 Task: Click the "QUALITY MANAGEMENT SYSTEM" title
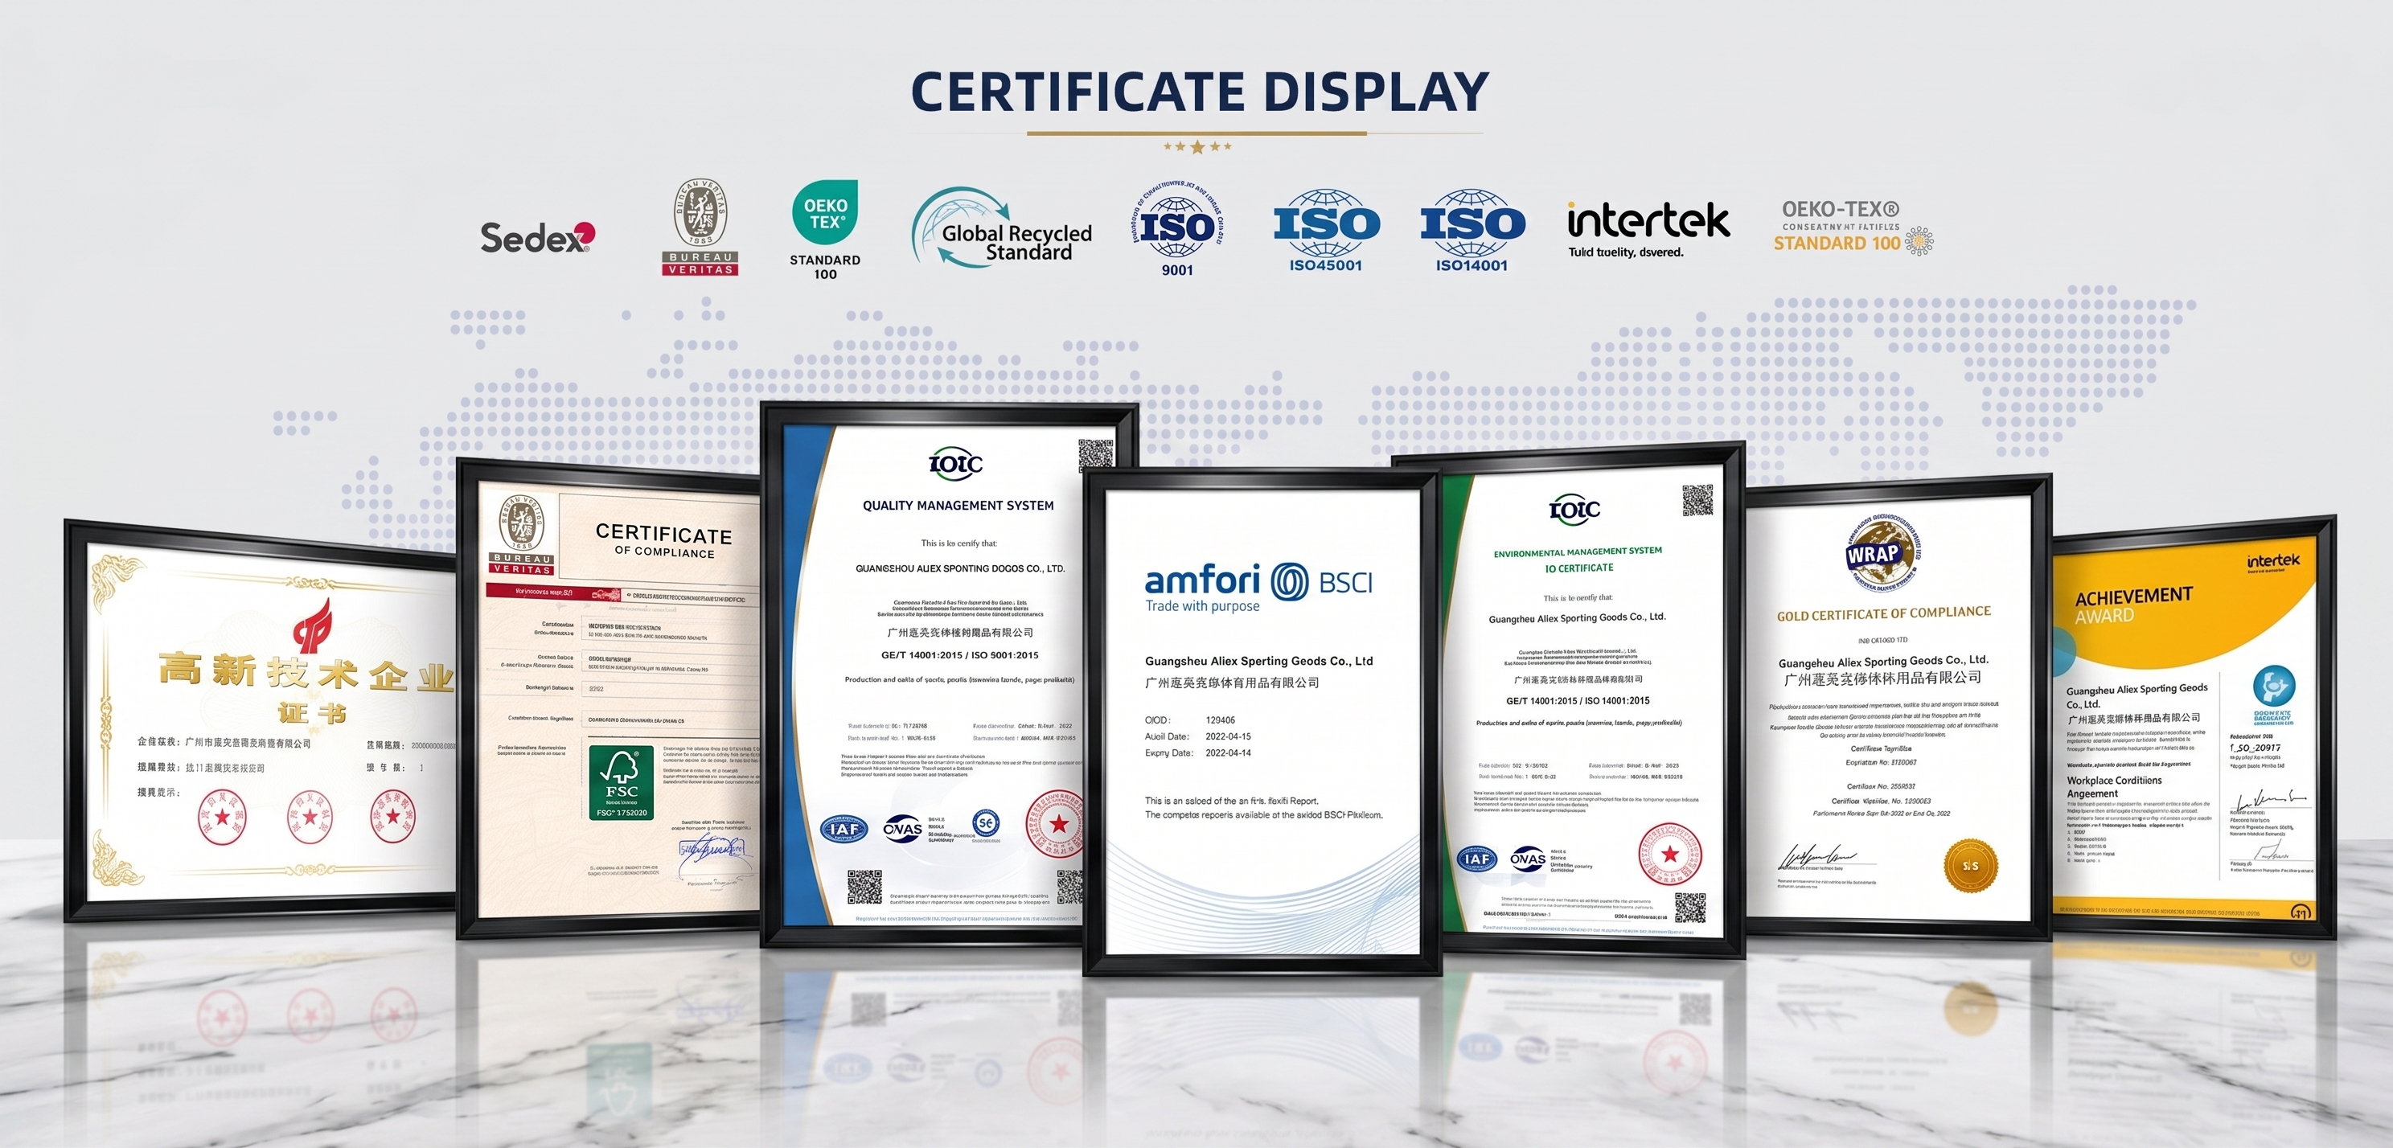958,506
